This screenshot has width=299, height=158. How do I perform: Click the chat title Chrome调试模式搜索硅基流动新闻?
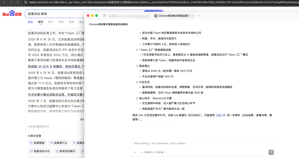point(108,24)
